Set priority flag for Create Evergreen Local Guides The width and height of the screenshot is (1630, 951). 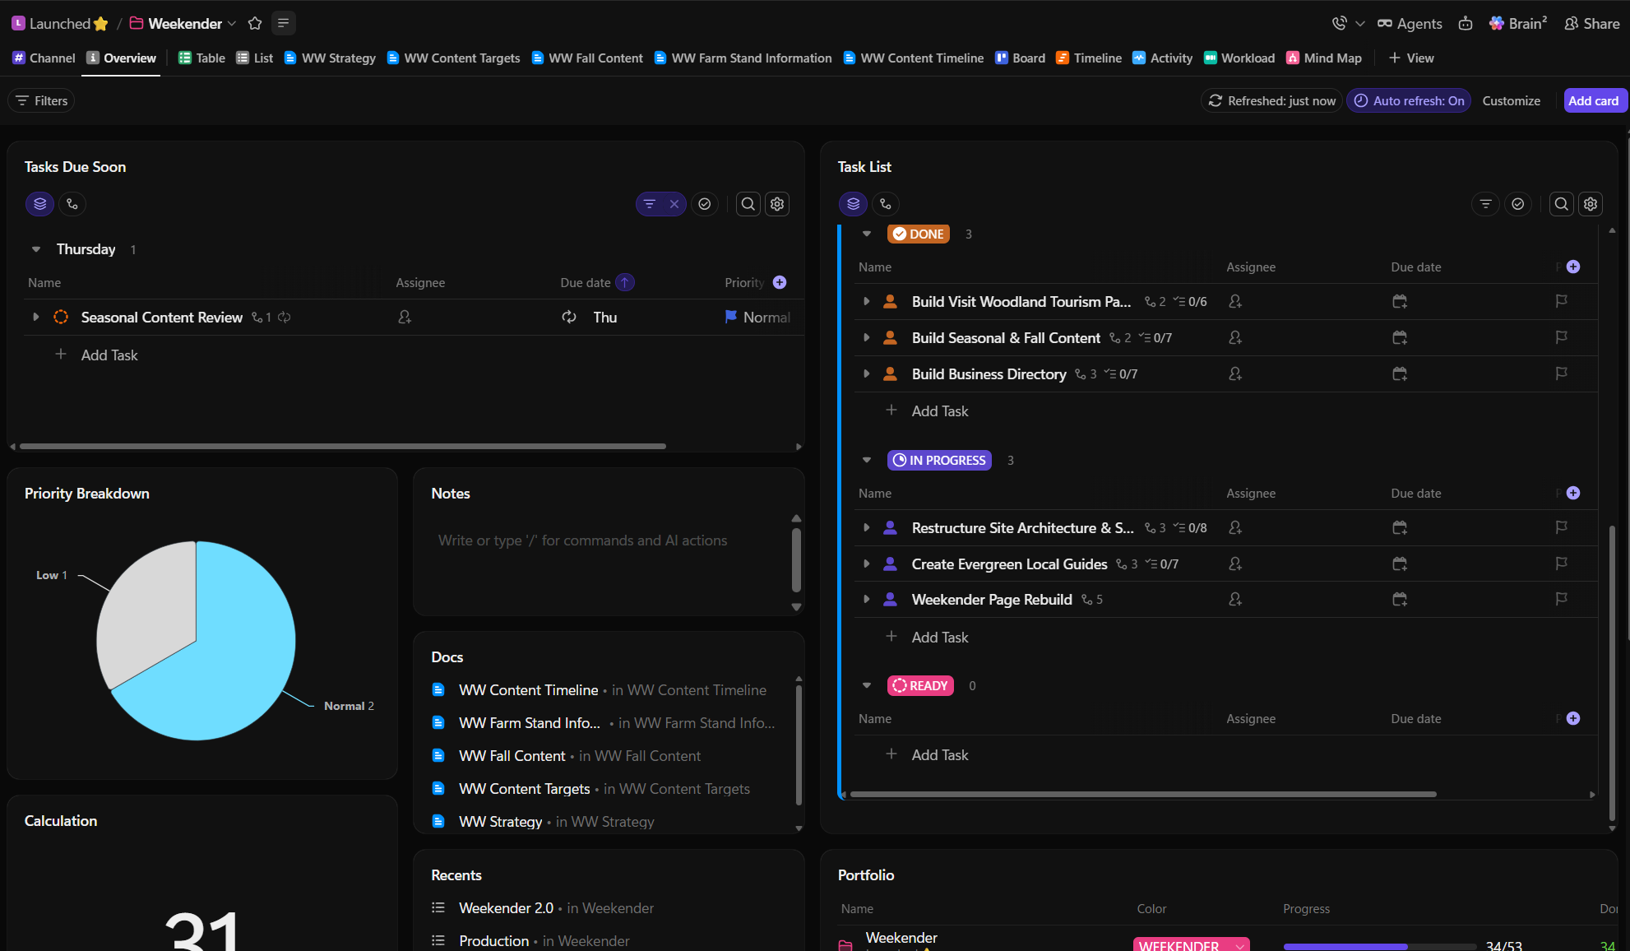click(x=1561, y=564)
